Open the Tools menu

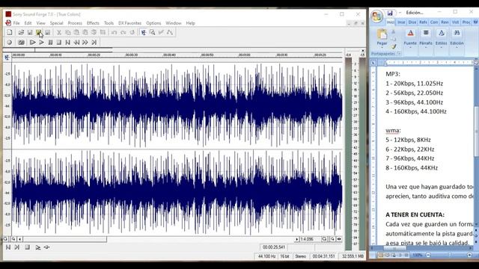pyautogui.click(x=109, y=23)
